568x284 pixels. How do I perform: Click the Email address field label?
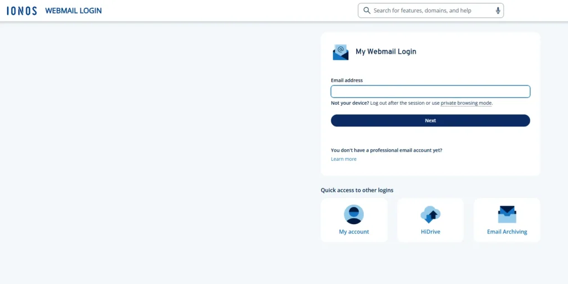click(347, 80)
